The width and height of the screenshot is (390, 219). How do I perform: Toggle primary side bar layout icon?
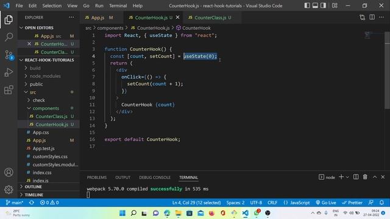coord(307,5)
